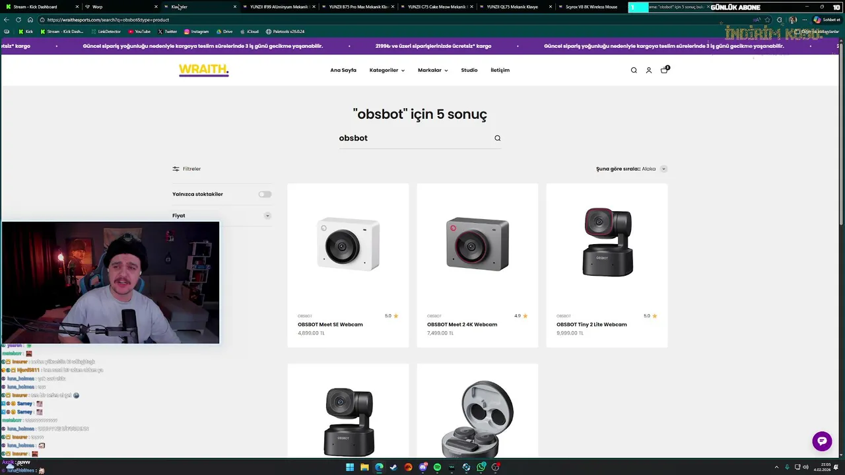Expand the Markalar menu

[x=432, y=70]
